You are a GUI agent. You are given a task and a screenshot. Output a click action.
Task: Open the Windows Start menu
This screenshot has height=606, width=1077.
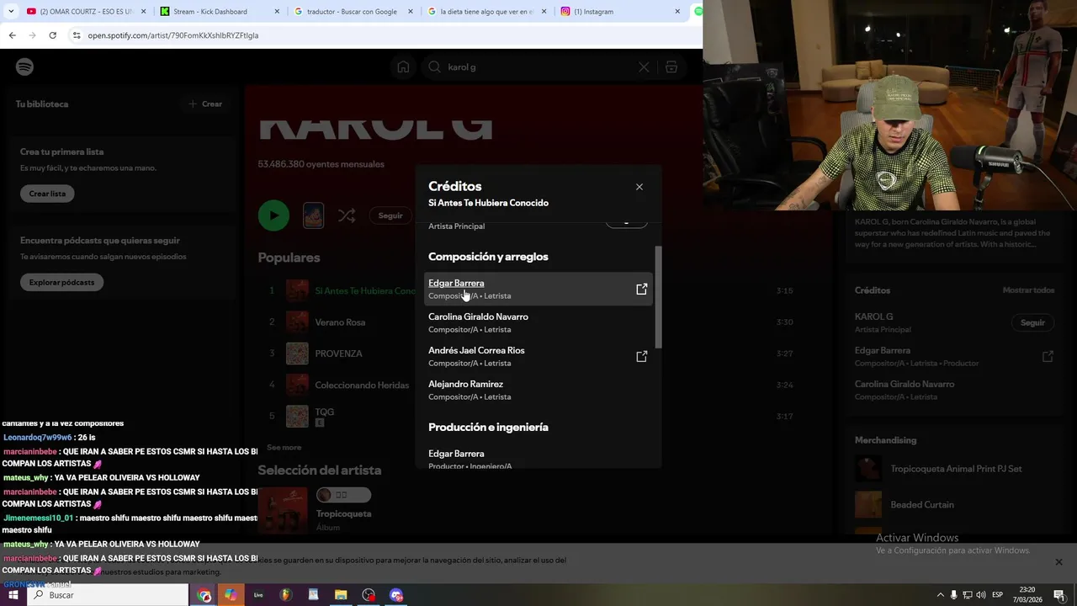(13, 595)
